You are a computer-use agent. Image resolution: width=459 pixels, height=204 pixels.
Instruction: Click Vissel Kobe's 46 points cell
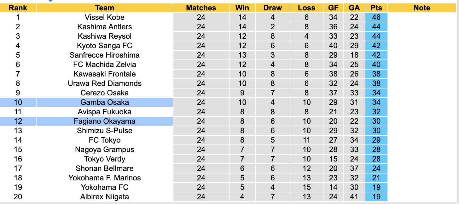tap(376, 17)
